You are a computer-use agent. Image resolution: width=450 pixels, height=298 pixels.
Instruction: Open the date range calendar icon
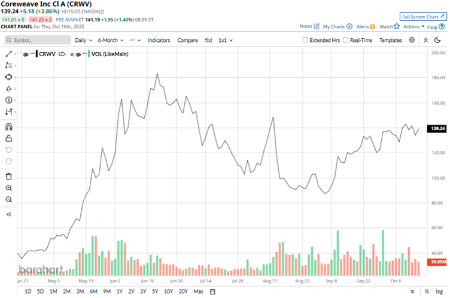212,291
